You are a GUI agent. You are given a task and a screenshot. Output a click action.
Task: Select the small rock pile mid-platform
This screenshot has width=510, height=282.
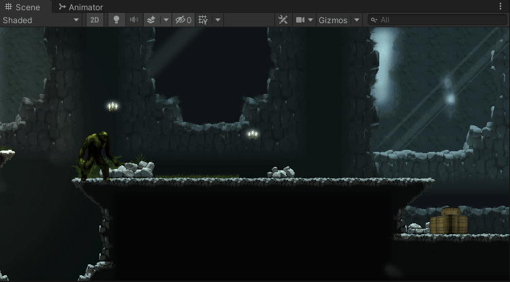click(x=281, y=172)
